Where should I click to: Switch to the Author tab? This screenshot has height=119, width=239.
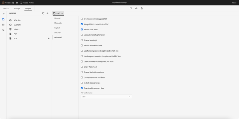(x=6, y=8)
